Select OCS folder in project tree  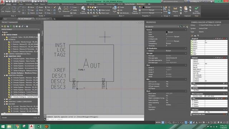(10, 99)
